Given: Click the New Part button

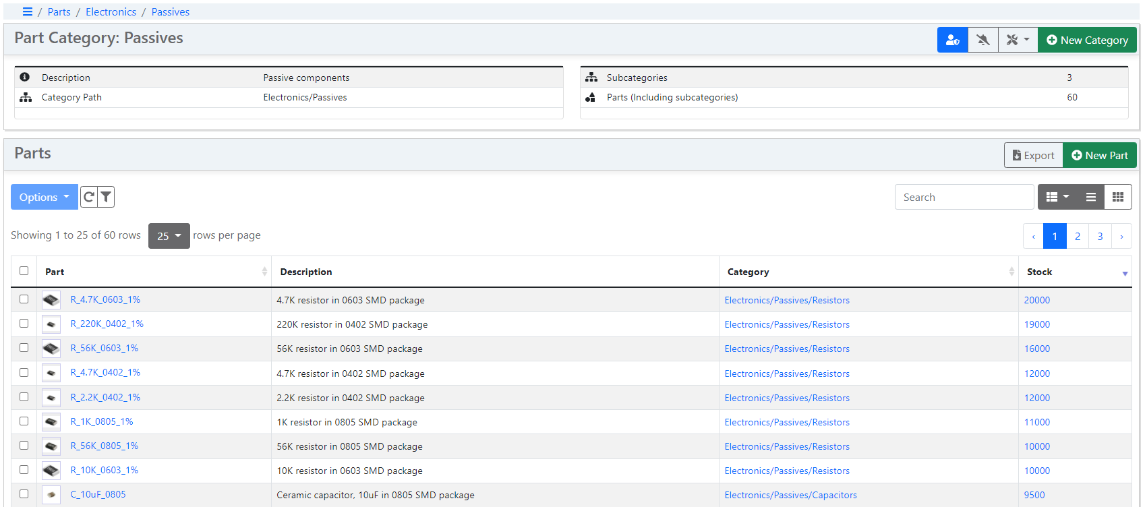Looking at the screenshot, I should [x=1099, y=155].
